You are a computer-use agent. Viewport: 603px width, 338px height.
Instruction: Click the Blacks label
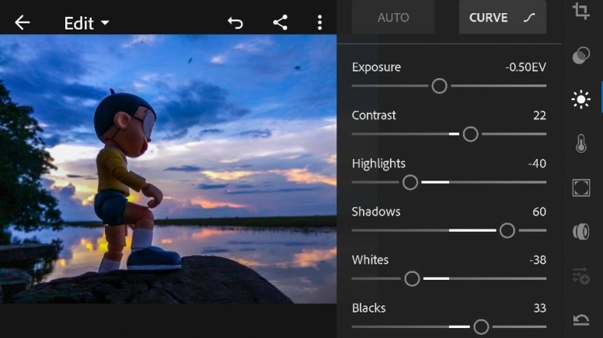tap(368, 308)
